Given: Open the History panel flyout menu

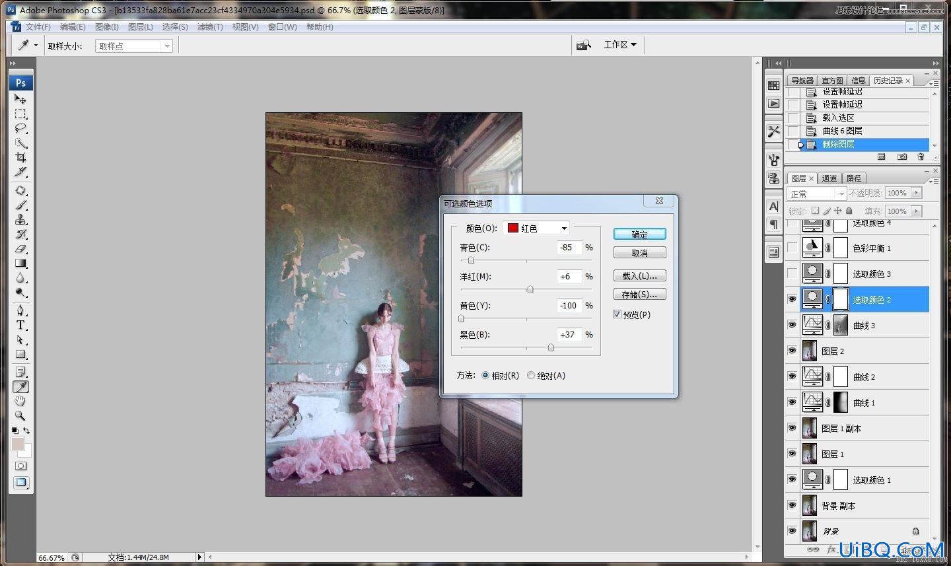Looking at the screenshot, I should [x=933, y=83].
